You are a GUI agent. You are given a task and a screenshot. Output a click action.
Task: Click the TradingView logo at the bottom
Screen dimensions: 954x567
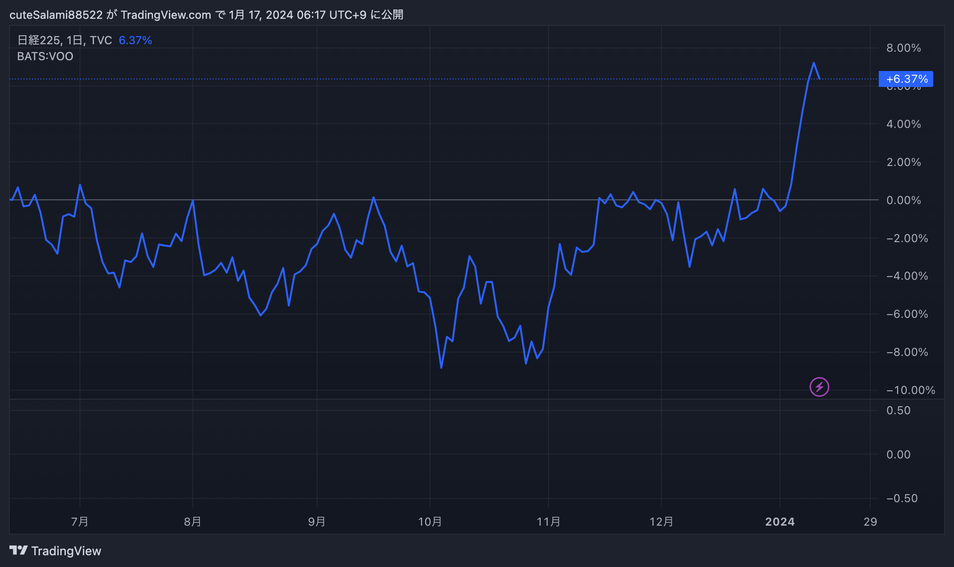(x=56, y=551)
